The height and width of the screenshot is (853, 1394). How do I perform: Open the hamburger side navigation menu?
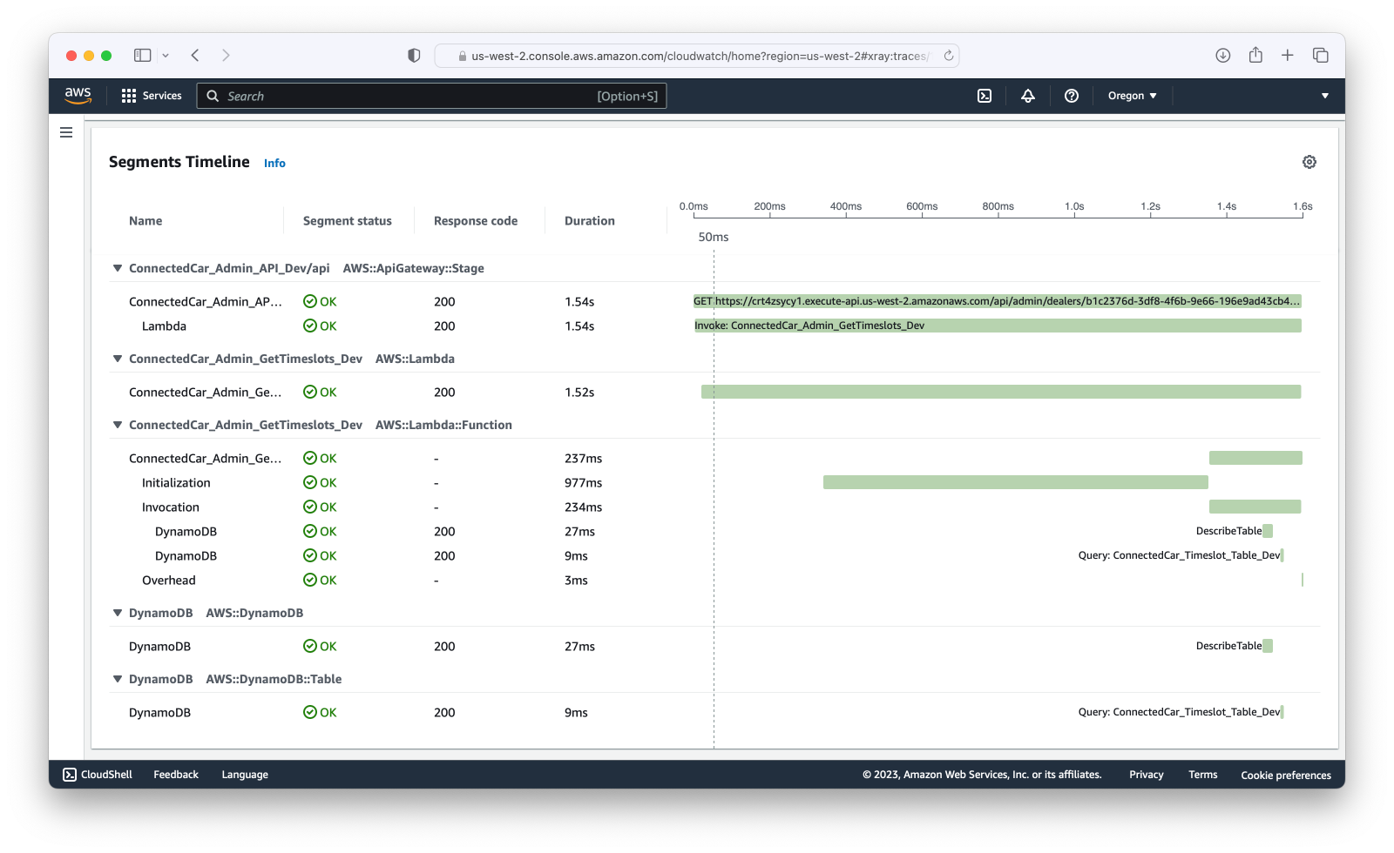point(66,132)
